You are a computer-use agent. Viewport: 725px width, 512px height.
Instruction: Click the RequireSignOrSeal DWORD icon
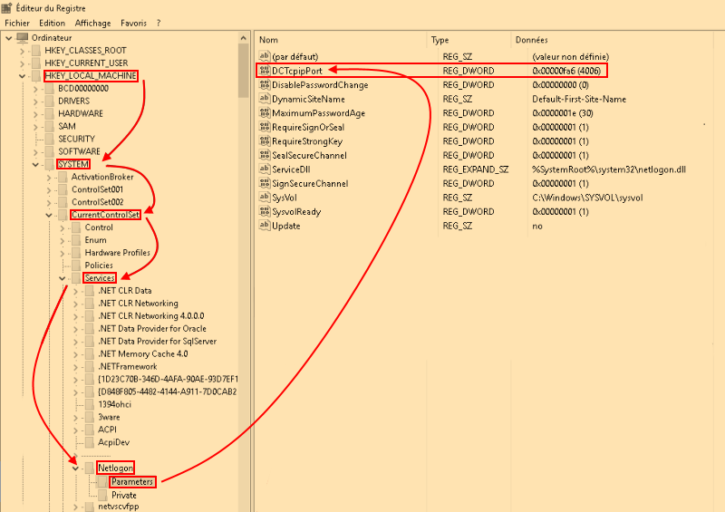[265, 127]
